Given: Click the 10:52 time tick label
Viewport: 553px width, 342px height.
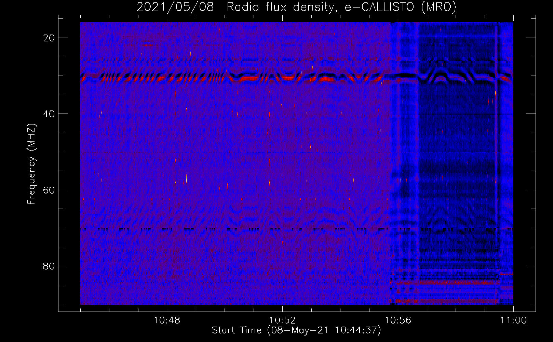Looking at the screenshot, I should point(282,320).
